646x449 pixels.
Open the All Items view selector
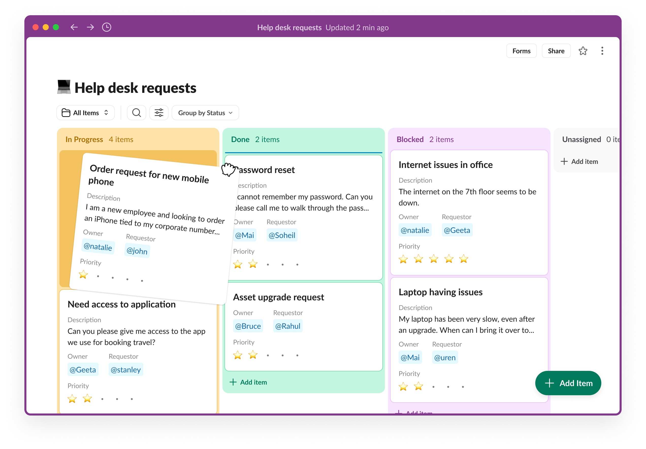pos(86,113)
